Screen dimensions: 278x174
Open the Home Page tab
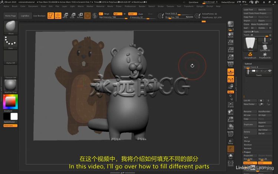click(x=10, y=16)
